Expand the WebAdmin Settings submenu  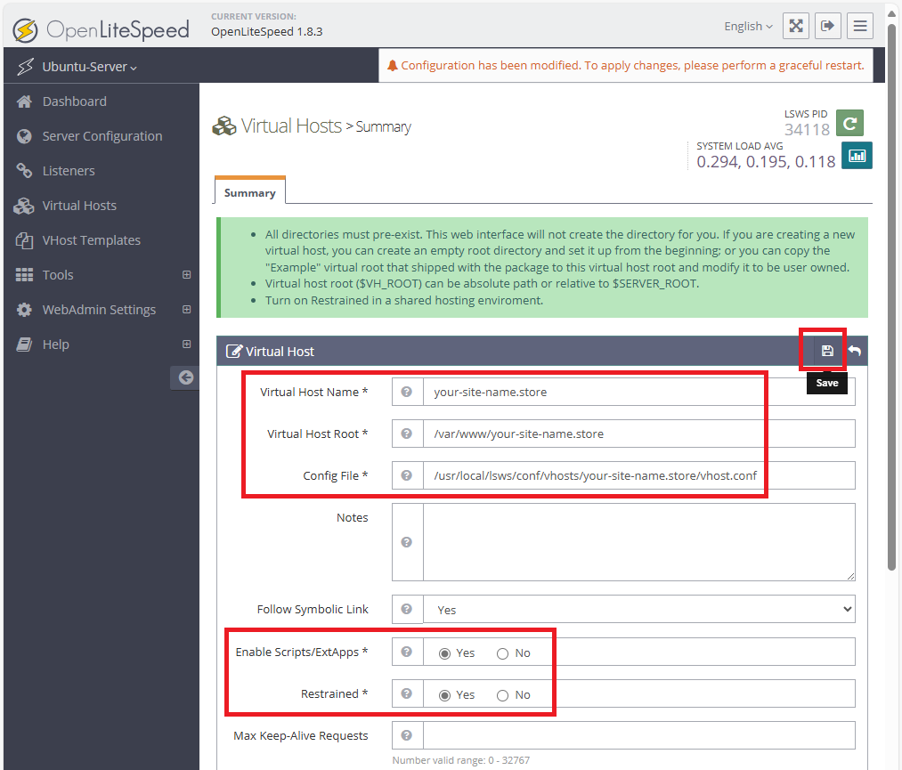point(186,310)
